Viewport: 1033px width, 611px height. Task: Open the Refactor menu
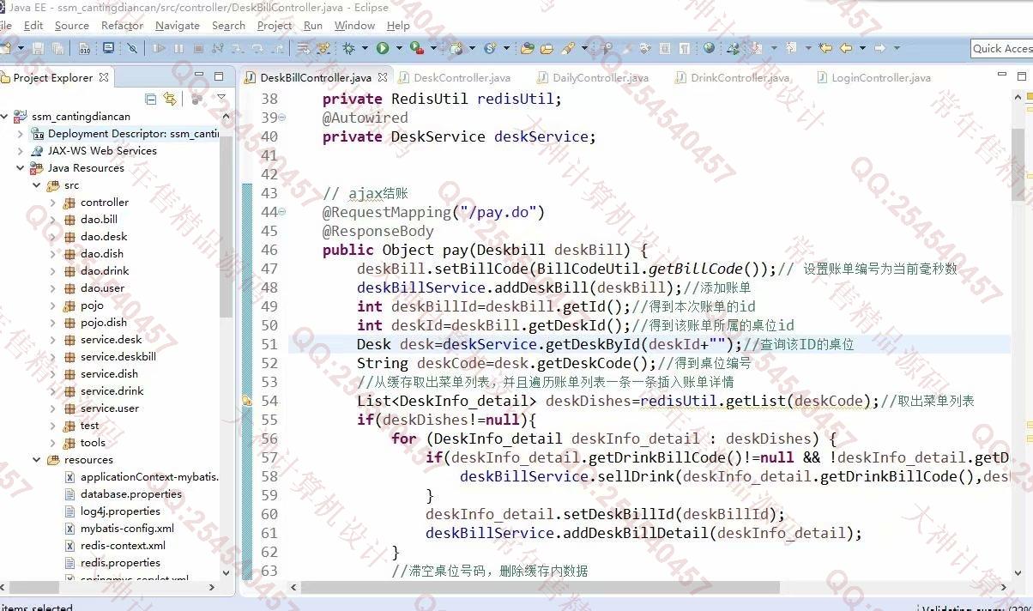(x=122, y=26)
